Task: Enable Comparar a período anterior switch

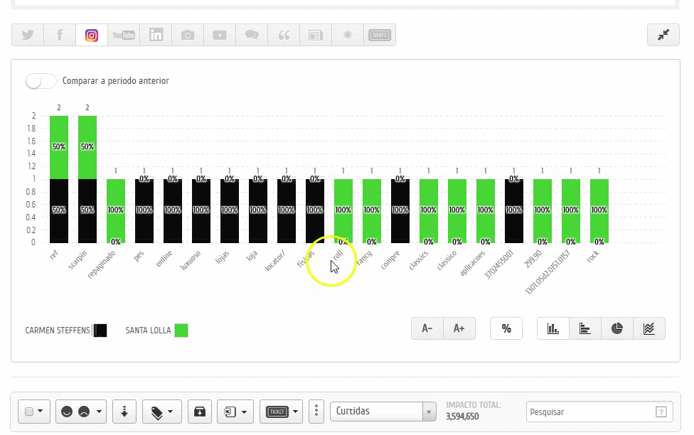Action: [41, 81]
